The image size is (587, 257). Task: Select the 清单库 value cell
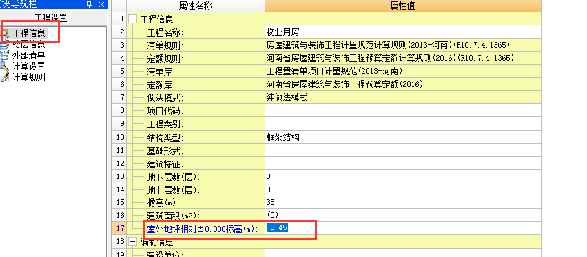(x=403, y=71)
